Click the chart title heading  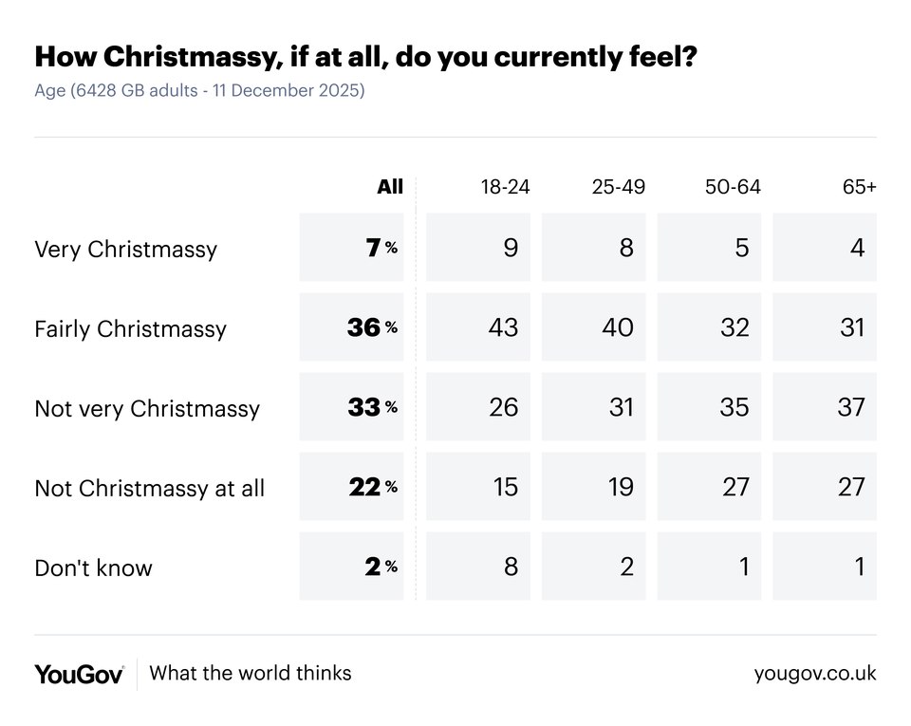click(x=366, y=57)
